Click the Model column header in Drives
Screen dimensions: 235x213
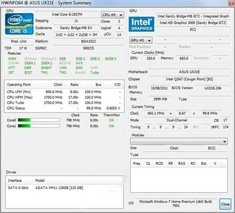click(40, 181)
